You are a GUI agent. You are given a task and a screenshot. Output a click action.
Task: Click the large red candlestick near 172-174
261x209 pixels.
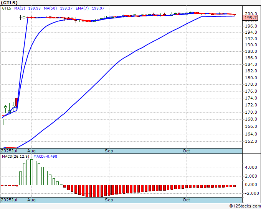coord(17,102)
